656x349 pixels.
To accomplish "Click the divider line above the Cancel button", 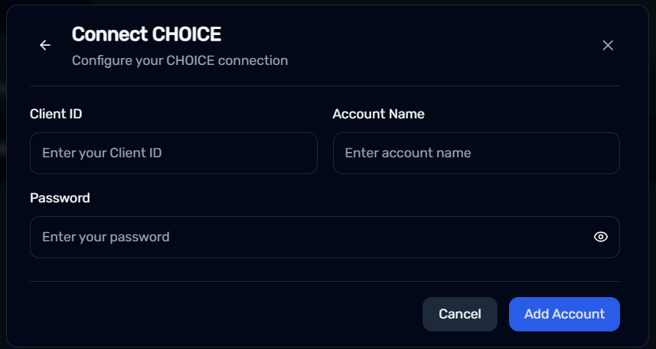I will click(325, 281).
